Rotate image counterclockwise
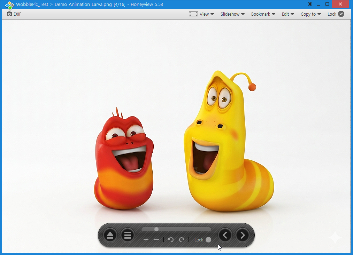Screen dimensions: 353x255 171,240
